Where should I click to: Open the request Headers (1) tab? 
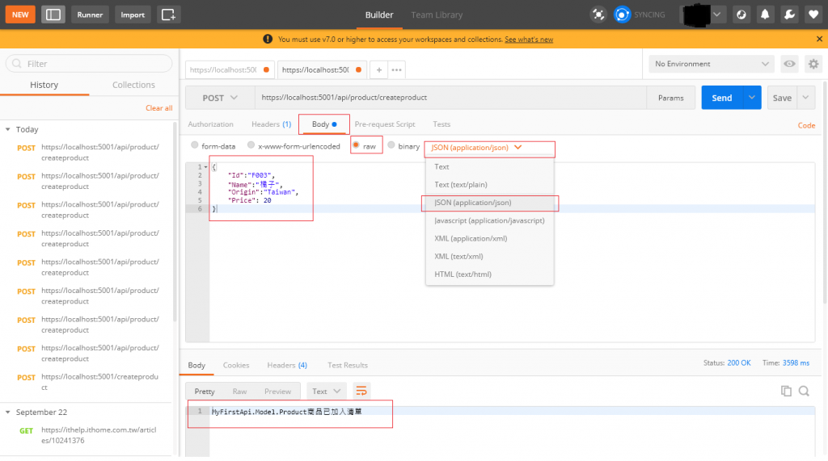pos(272,124)
